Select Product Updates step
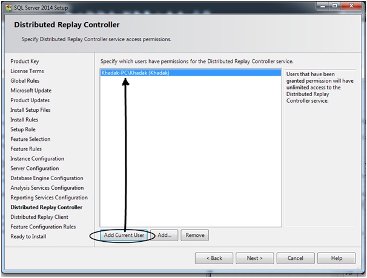Image resolution: width=367 pixels, height=278 pixels. pos(30,100)
